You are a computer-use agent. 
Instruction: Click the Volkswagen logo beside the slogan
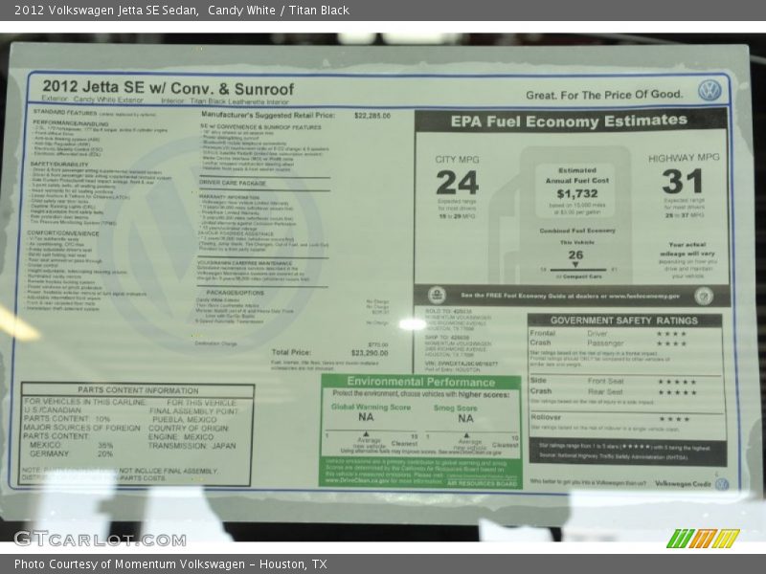pyautogui.click(x=710, y=90)
